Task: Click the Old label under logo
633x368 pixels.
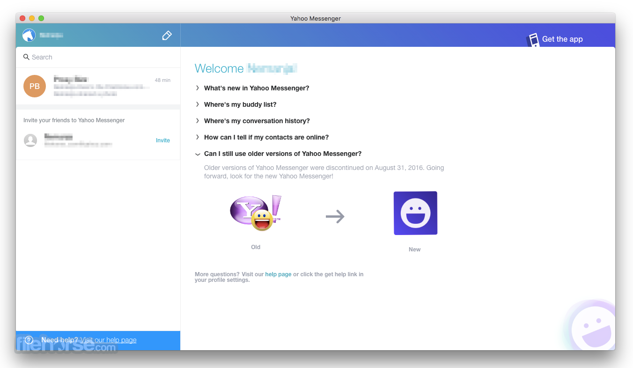Action: click(x=256, y=247)
